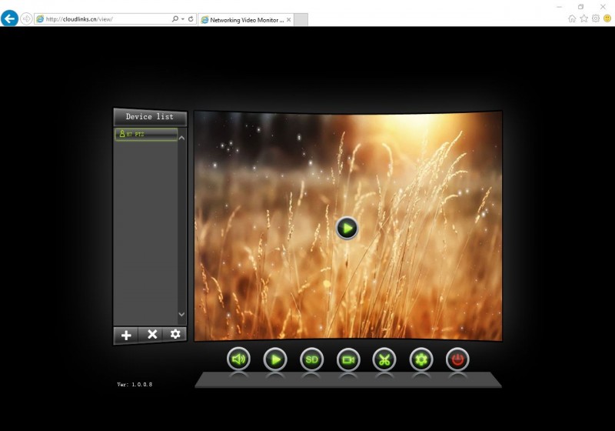The height and width of the screenshot is (431, 615).
Task: Open device settings gear under device list
Action: (175, 334)
